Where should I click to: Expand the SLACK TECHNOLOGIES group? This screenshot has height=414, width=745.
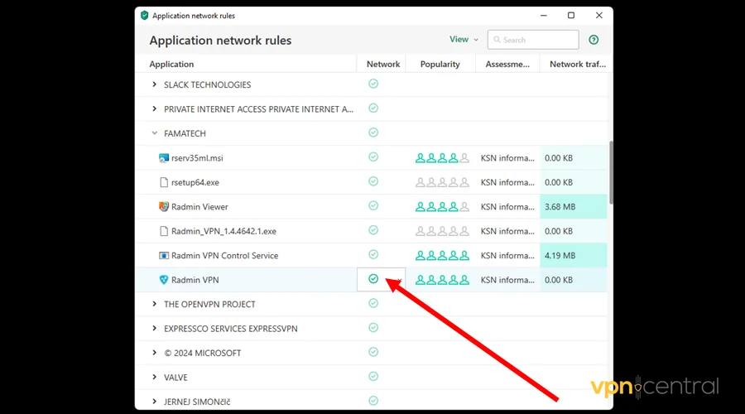pyautogui.click(x=155, y=84)
